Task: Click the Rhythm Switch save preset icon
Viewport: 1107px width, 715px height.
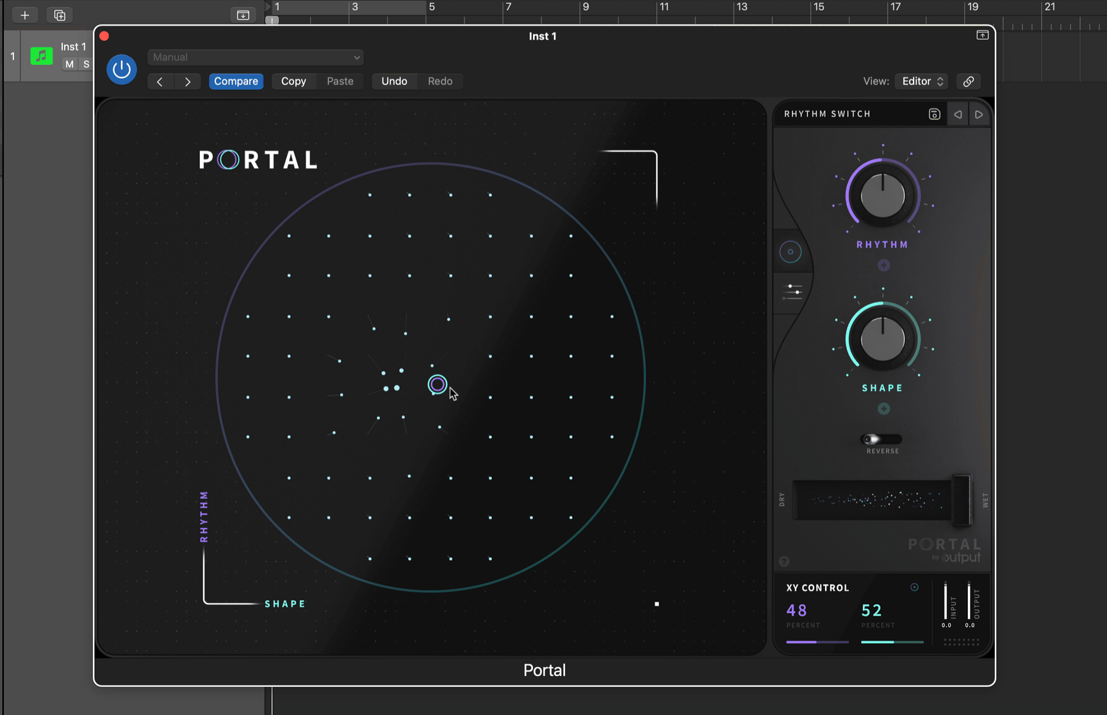Action: [934, 114]
